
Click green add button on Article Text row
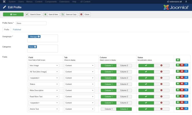178,109
